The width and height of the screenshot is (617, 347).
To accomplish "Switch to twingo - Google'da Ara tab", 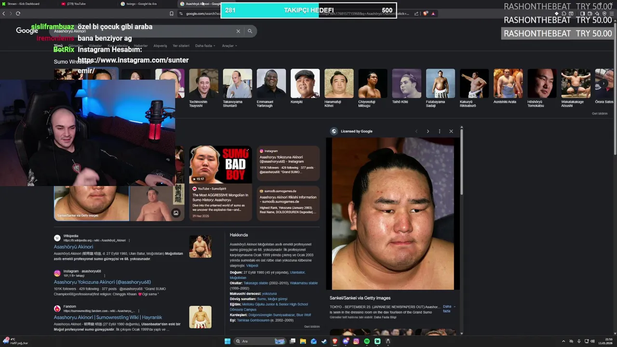I will tap(148, 4).
